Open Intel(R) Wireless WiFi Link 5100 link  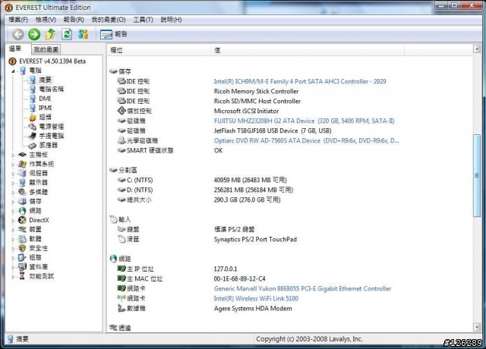click(256, 298)
